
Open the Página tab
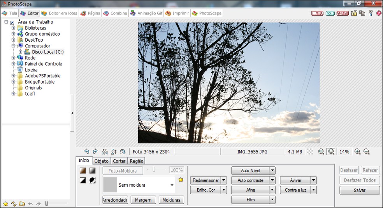(91, 13)
